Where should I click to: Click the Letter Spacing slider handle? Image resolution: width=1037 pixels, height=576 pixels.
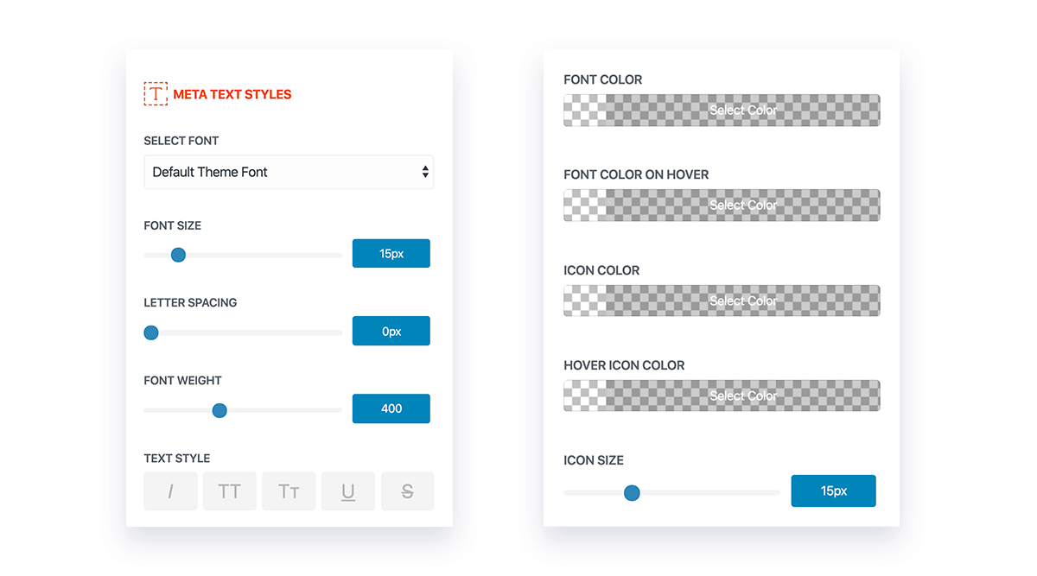click(151, 332)
